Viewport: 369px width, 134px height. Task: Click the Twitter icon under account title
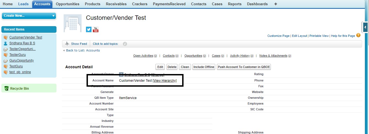[x=88, y=29]
